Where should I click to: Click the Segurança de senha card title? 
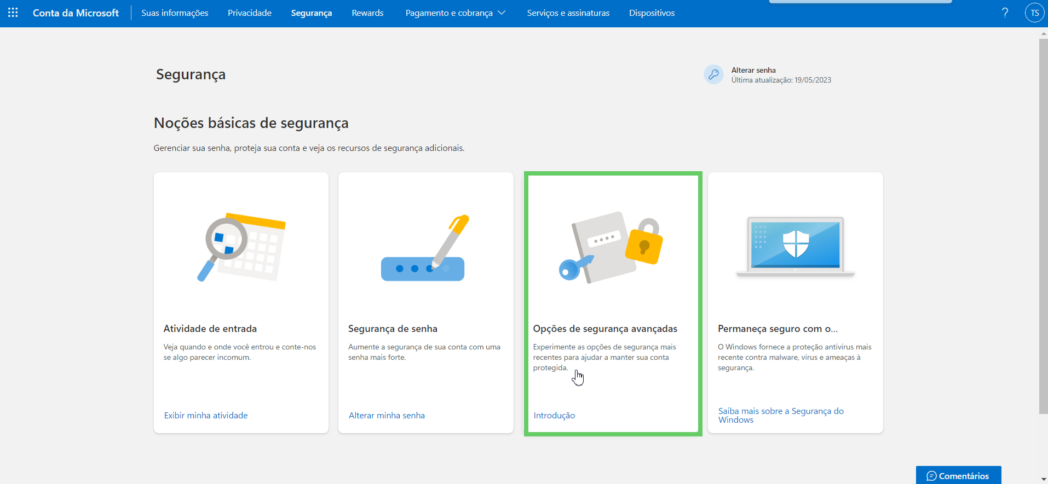393,329
